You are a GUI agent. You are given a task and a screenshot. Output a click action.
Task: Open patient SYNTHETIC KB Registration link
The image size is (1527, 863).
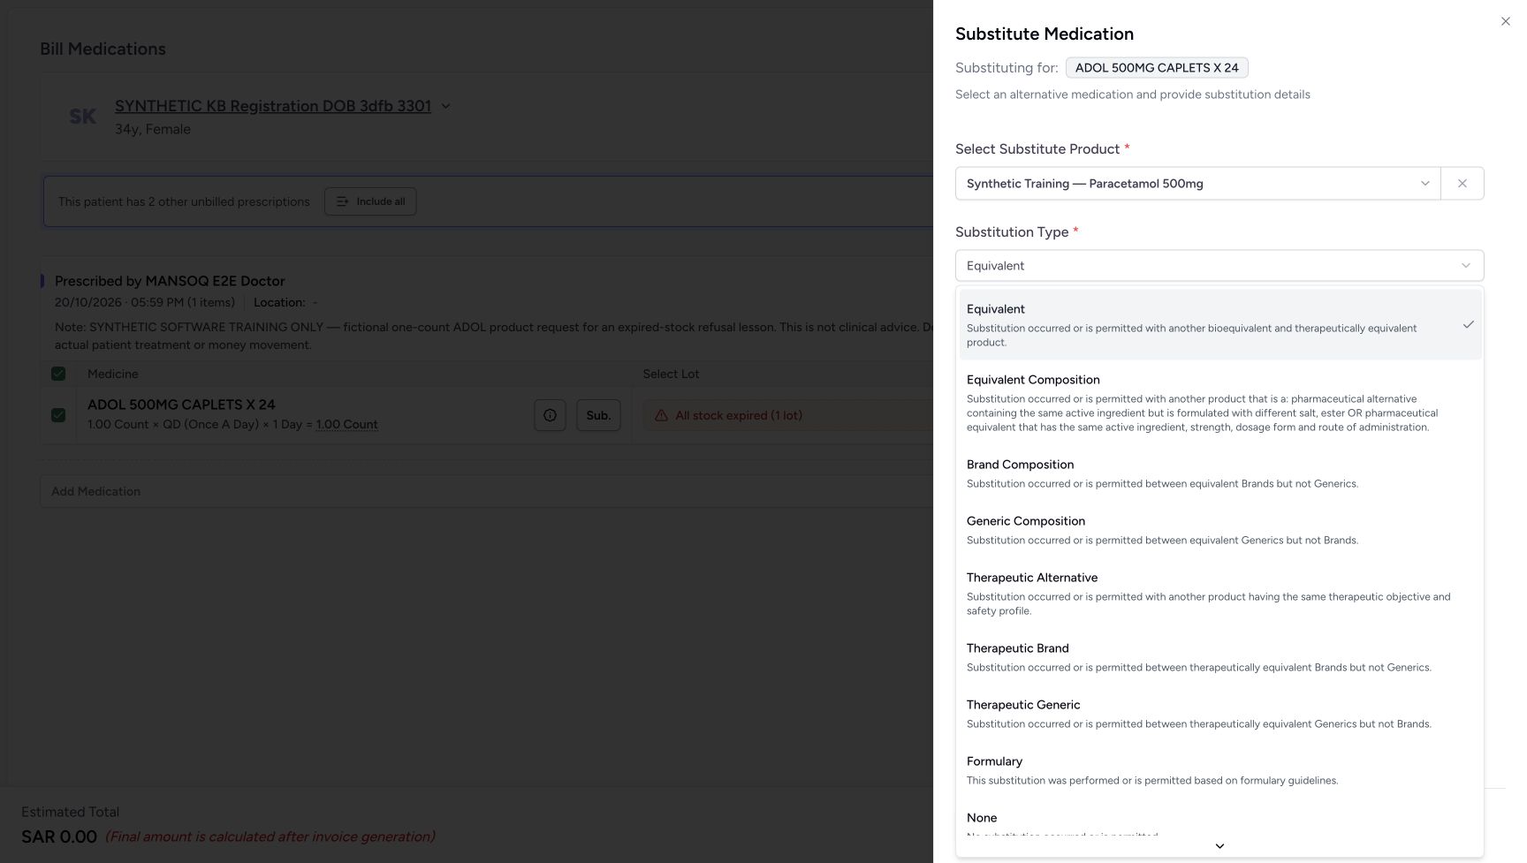[x=273, y=106]
